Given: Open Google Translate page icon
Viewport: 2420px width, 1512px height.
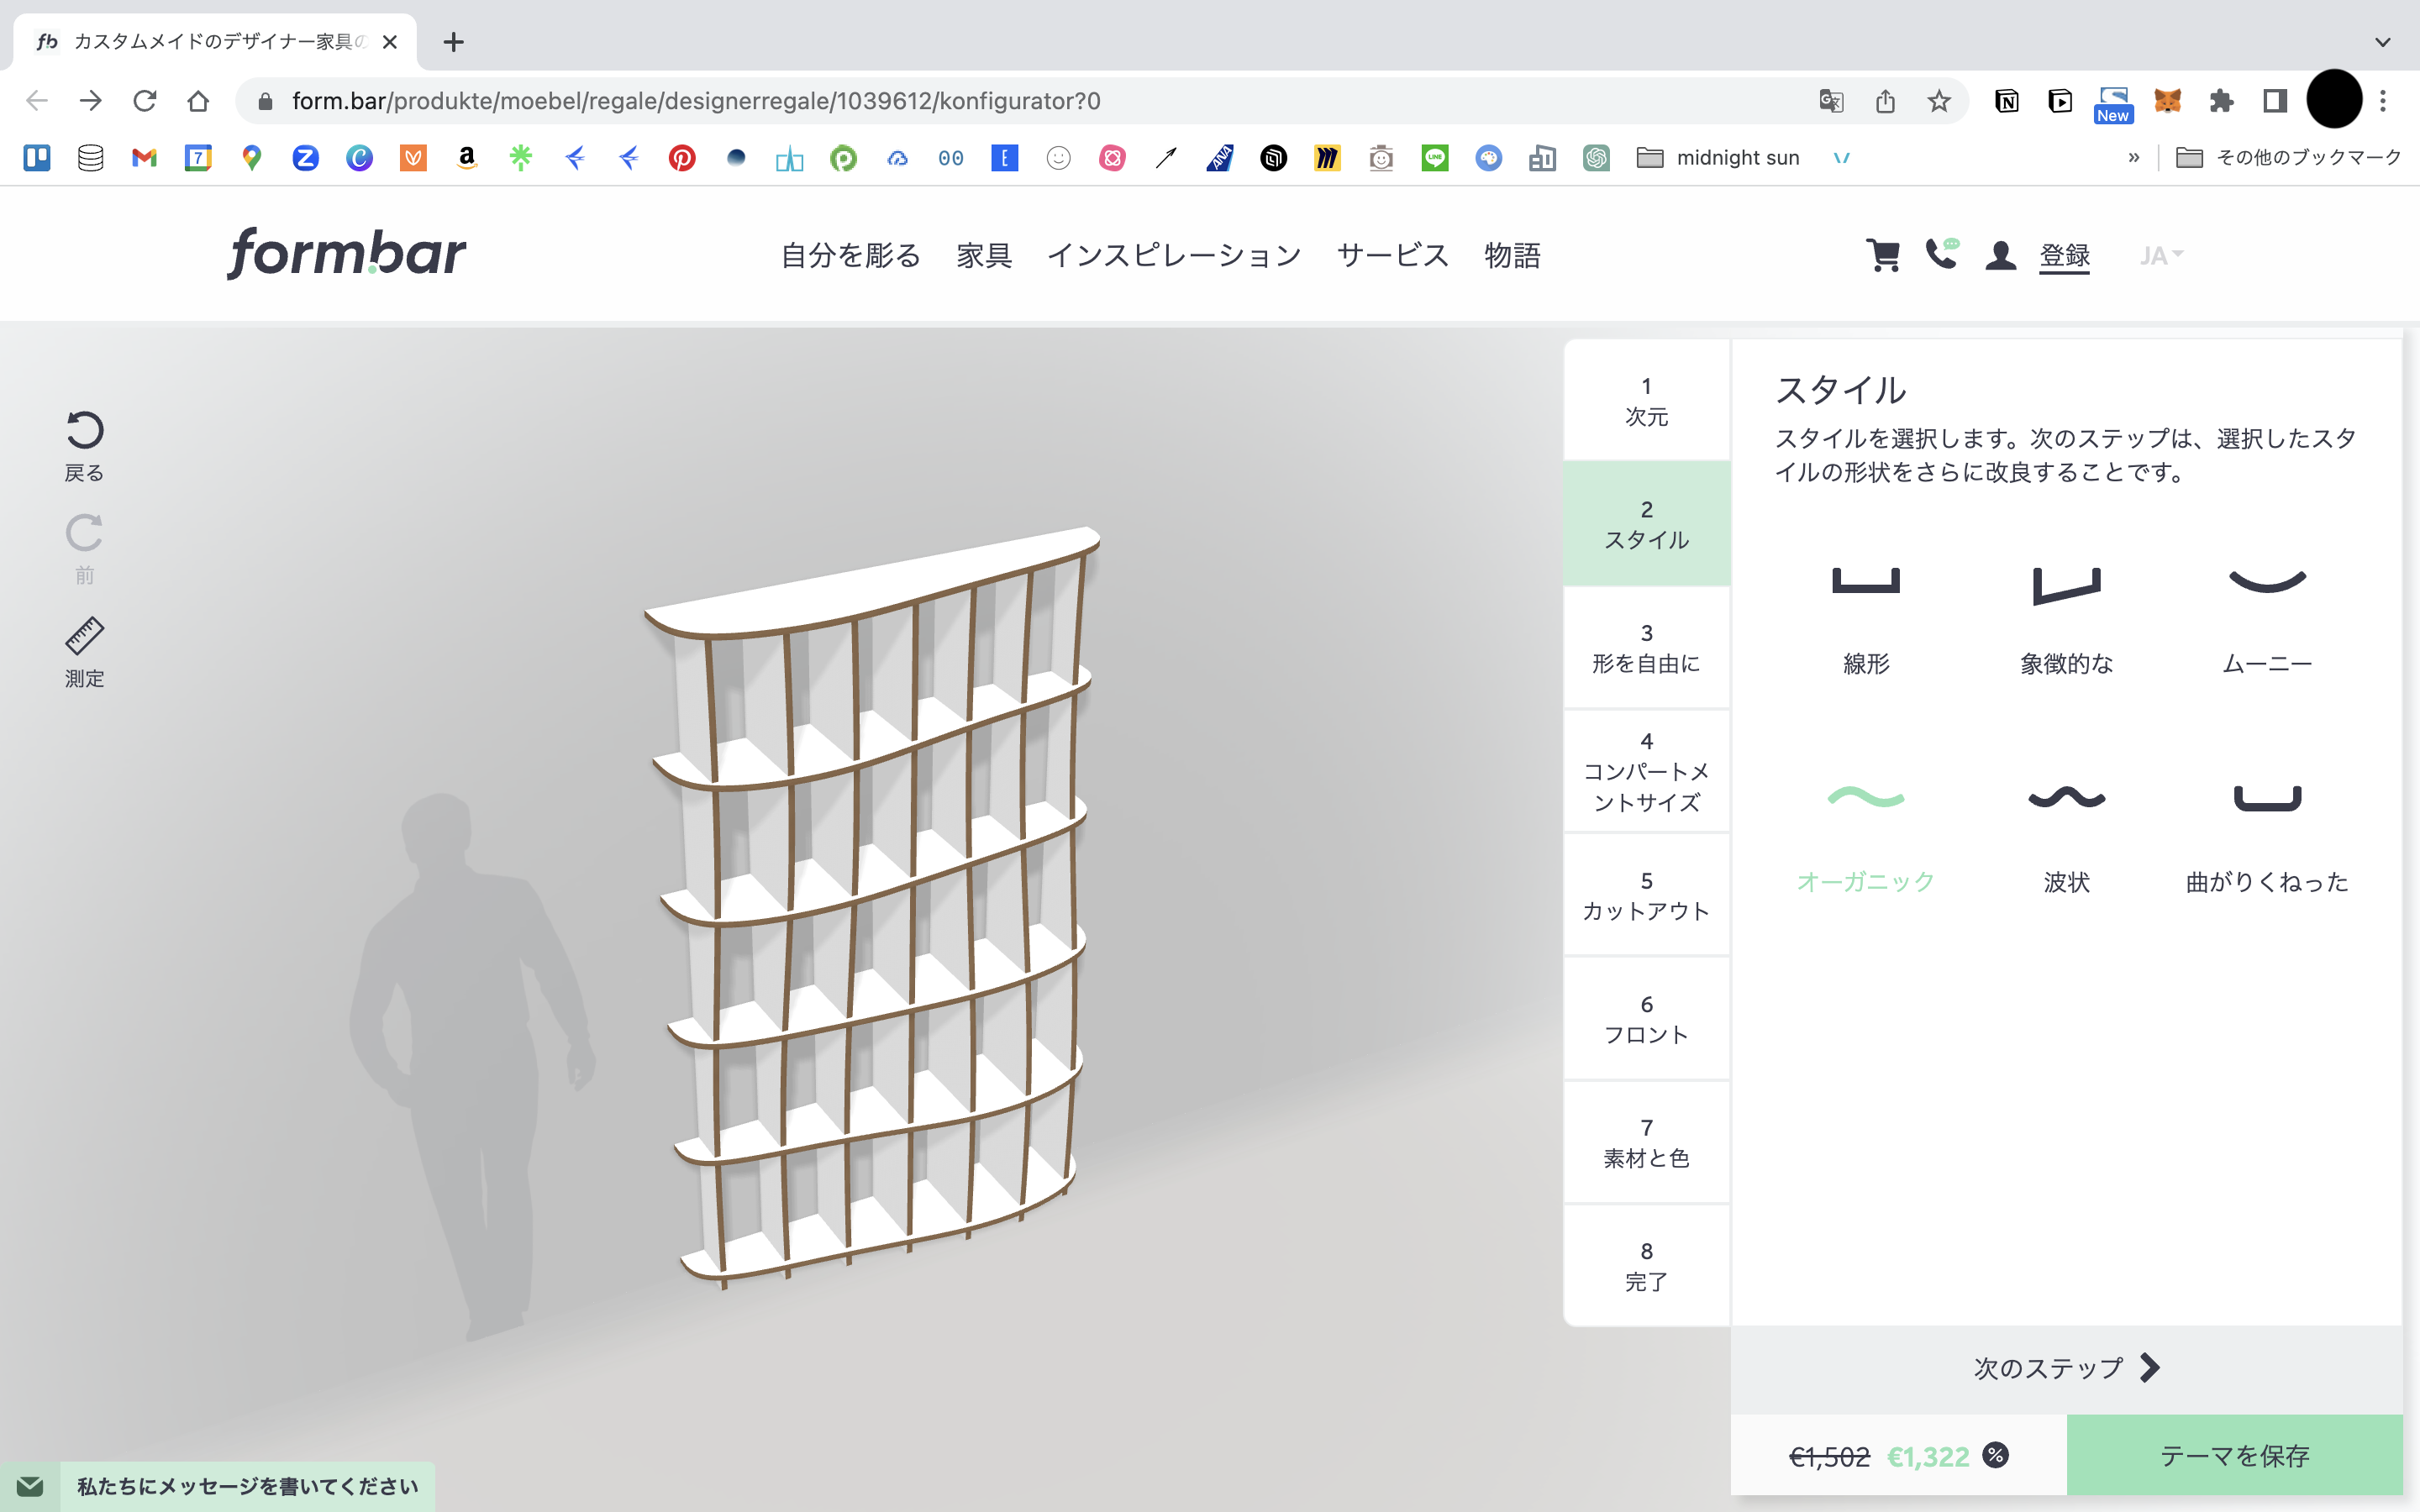Looking at the screenshot, I should (1831, 101).
